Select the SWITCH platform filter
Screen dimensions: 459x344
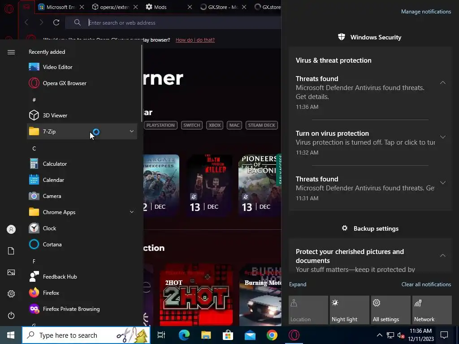[x=191, y=125]
